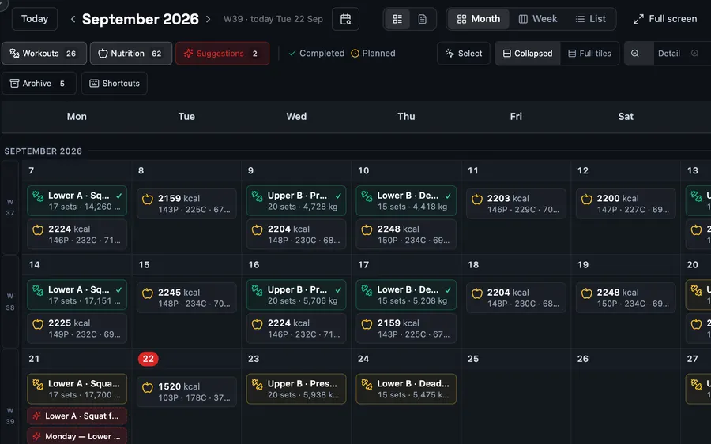The height and width of the screenshot is (444, 711).
Task: Open Upper B workout on September 16
Action: [296, 295]
